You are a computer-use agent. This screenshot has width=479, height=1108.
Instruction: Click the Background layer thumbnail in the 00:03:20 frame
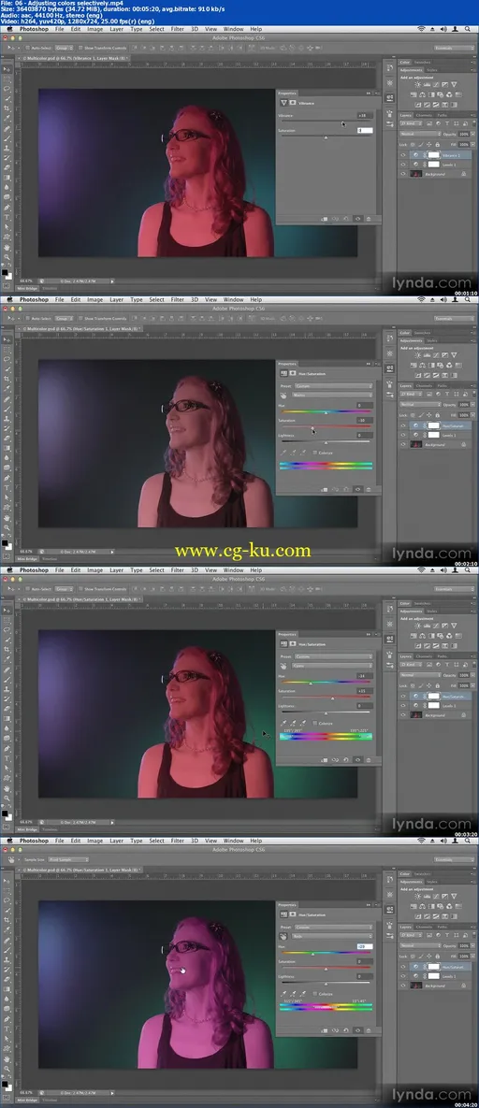(416, 715)
